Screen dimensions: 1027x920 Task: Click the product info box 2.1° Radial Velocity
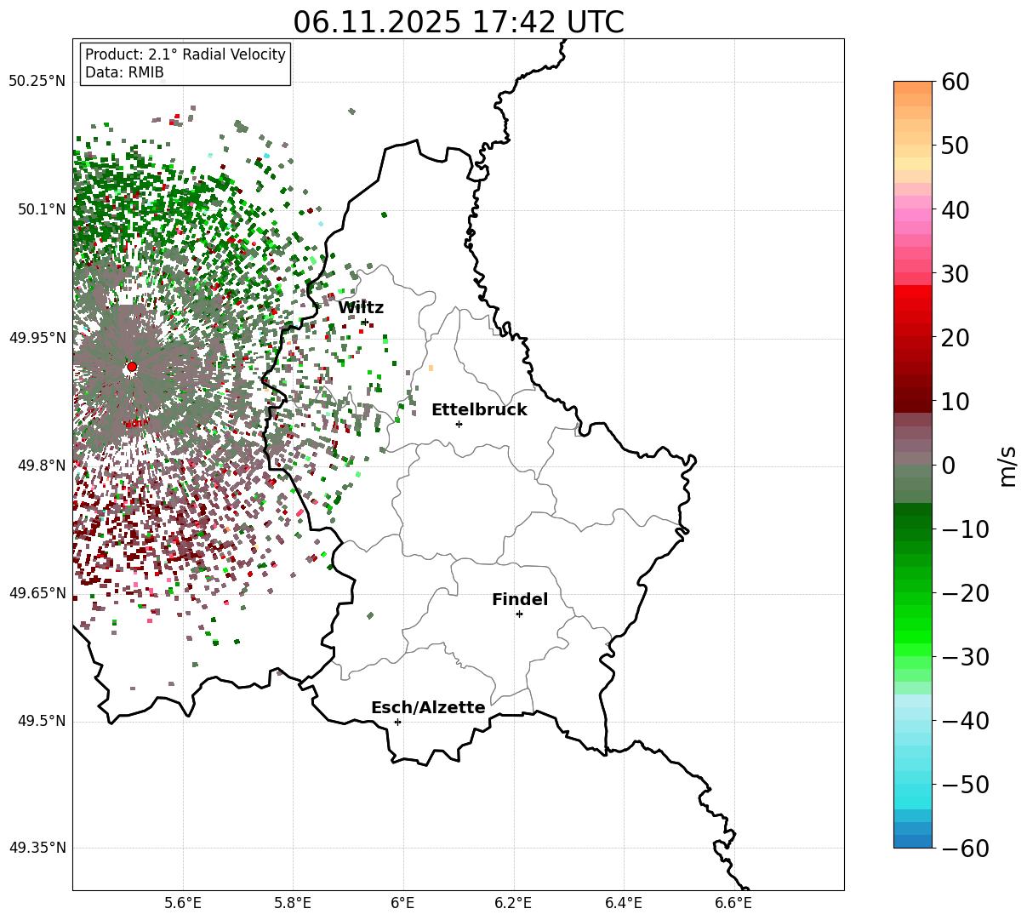click(x=185, y=64)
